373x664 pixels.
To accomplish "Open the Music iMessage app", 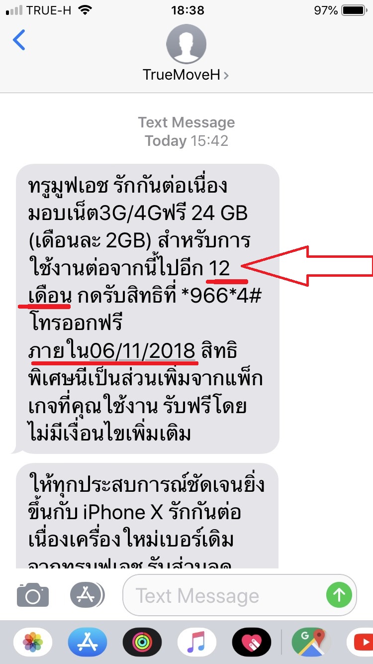I will click(196, 642).
